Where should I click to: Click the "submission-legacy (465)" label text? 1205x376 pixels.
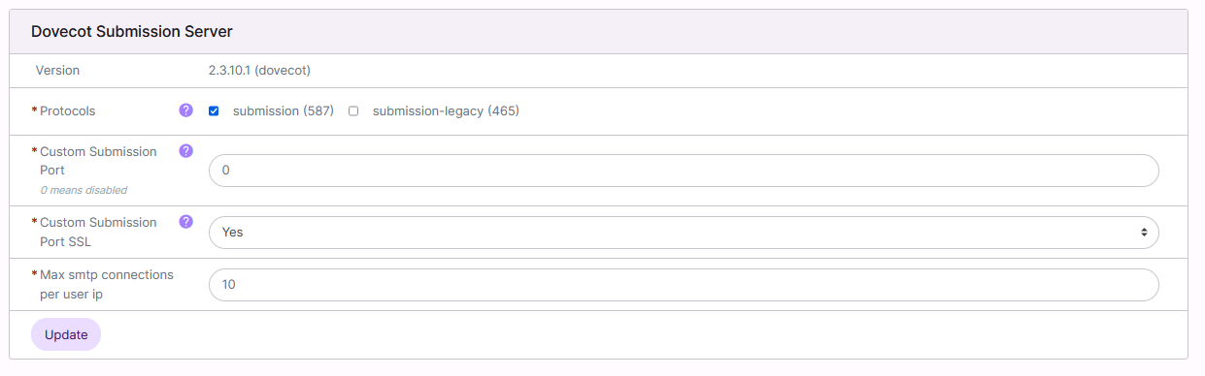click(446, 111)
